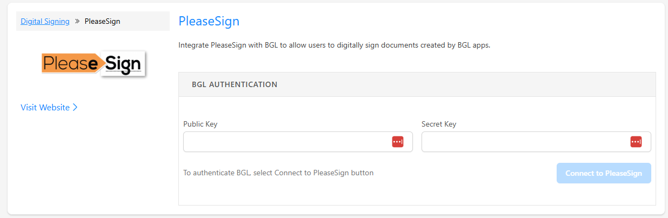Click the black Sign word in the logo
Image resolution: width=668 pixels, height=218 pixels.
pos(123,64)
